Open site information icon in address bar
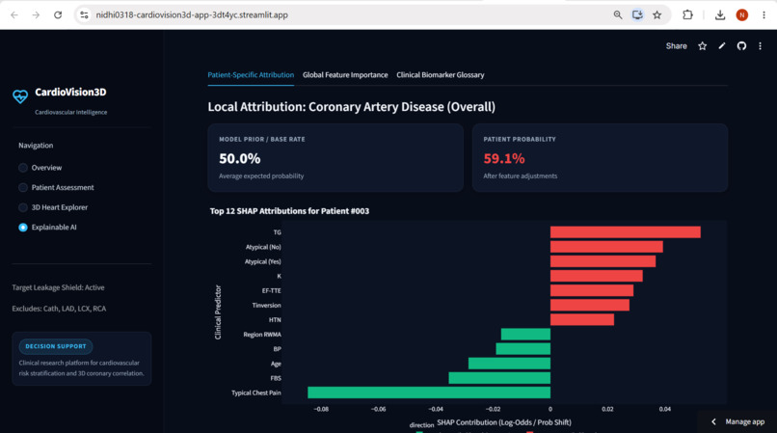This screenshot has width=777, height=433. (x=84, y=14)
